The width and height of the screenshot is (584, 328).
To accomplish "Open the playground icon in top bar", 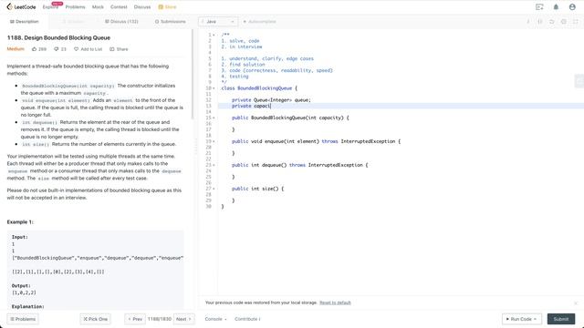I will (539, 6).
